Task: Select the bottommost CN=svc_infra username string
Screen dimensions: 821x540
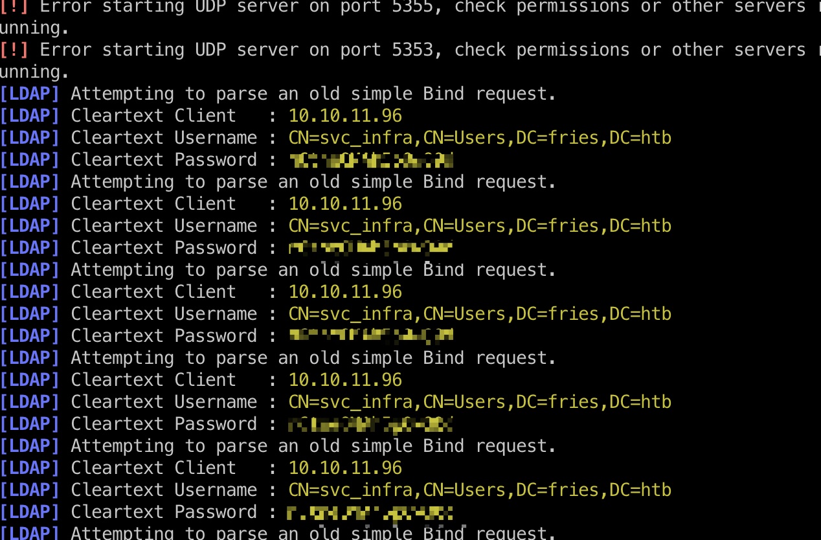Action: point(480,490)
